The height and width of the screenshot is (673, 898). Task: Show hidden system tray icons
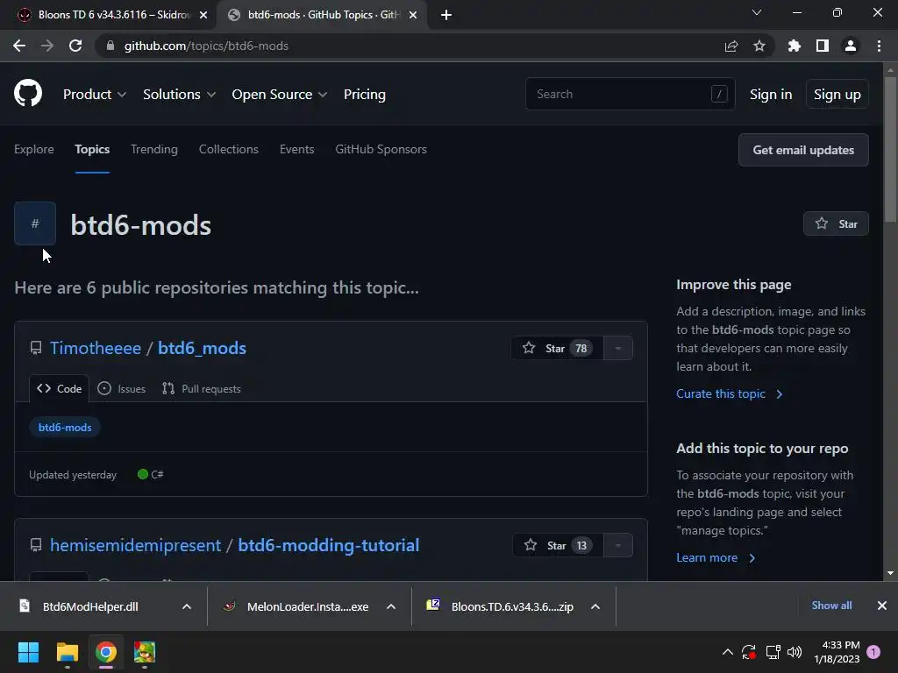pyautogui.click(x=727, y=652)
